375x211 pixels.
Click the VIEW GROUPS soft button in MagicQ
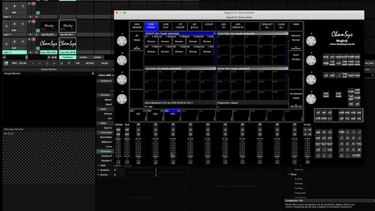coord(137,26)
